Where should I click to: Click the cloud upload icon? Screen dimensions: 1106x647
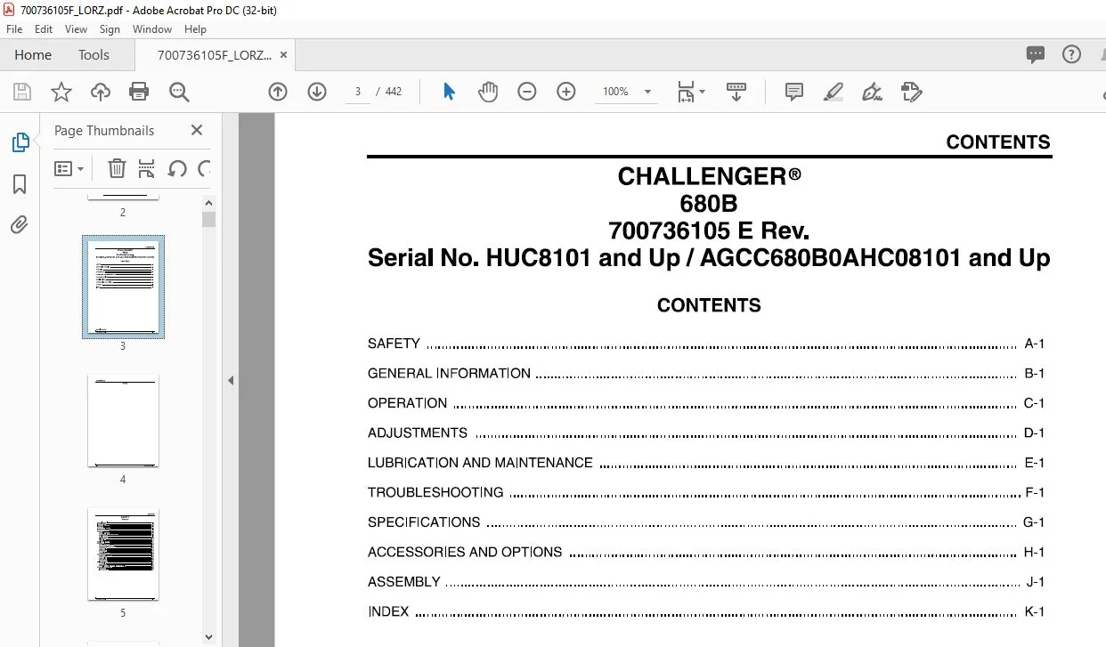[x=101, y=92]
